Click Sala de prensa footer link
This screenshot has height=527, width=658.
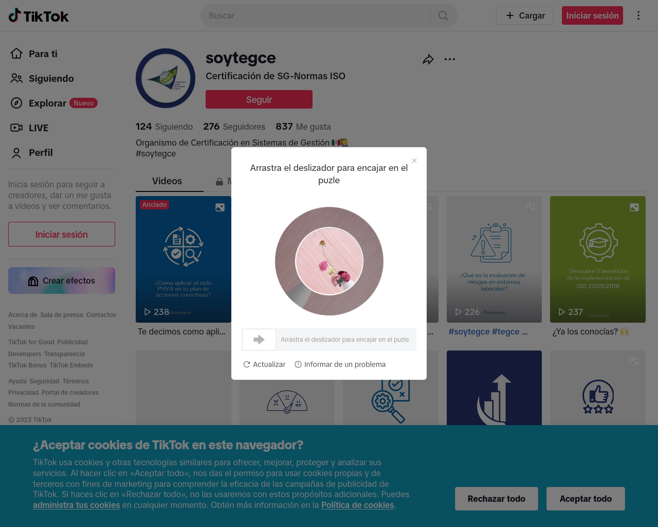62,315
